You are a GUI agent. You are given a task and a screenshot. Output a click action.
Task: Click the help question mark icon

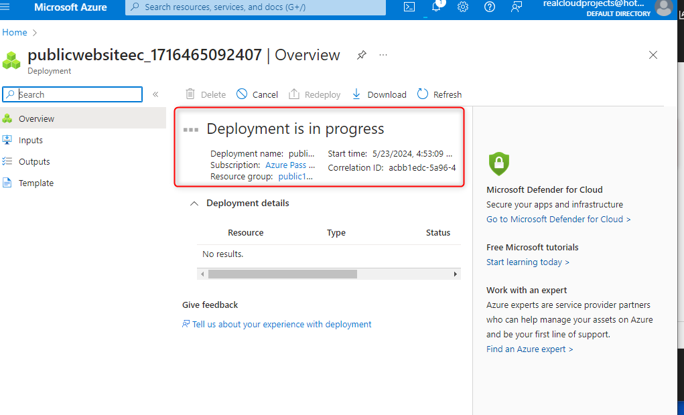tap(490, 7)
